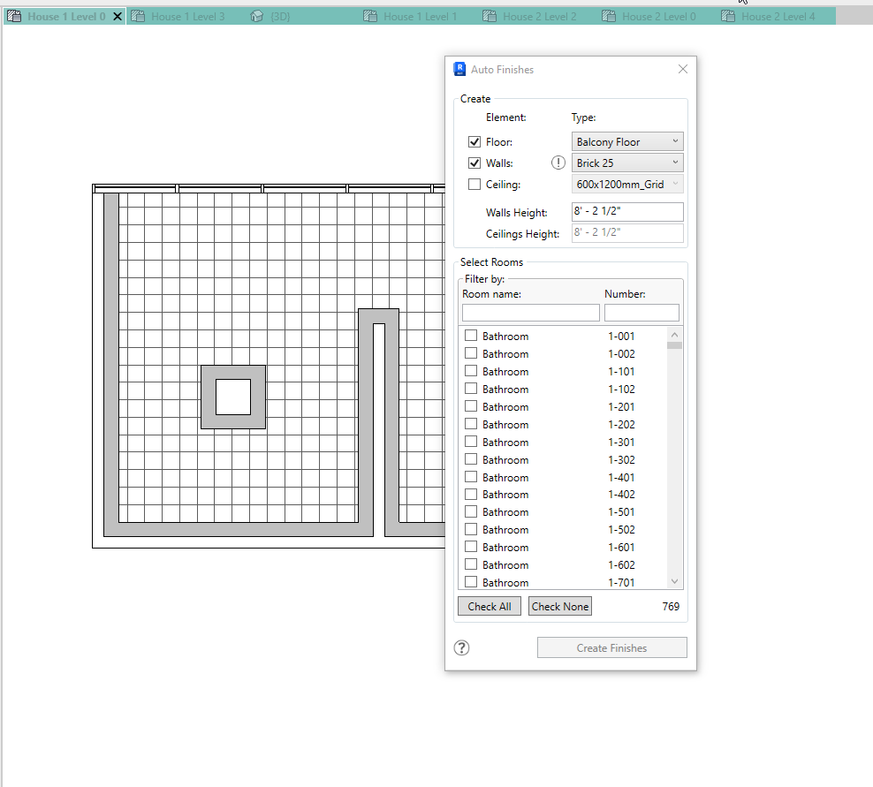The image size is (873, 787).
Task: Check Bathroom room 1-402
Action: pyautogui.click(x=471, y=495)
